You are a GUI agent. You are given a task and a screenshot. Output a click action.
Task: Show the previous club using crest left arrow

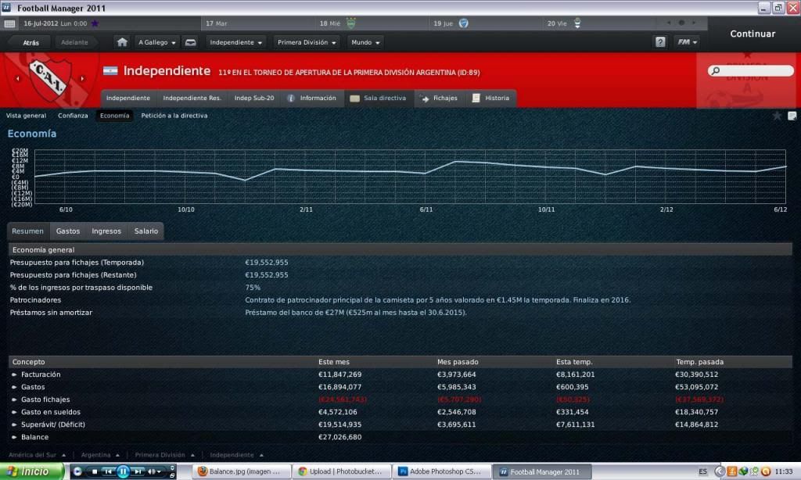(x=17, y=79)
